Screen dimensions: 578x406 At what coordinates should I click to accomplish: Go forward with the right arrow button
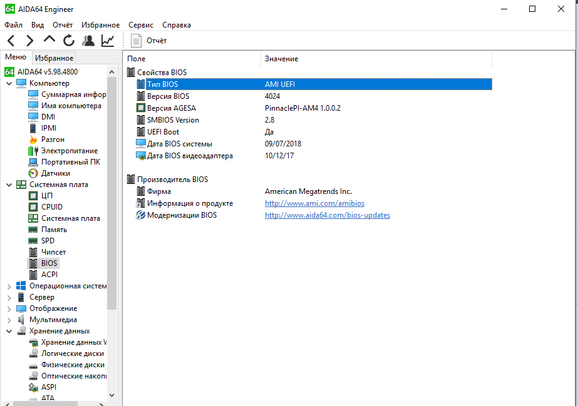point(30,41)
